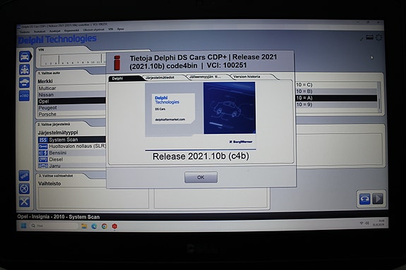Select Porsche in the Merkki list
This screenshot has width=406, height=270.
pos(71,114)
